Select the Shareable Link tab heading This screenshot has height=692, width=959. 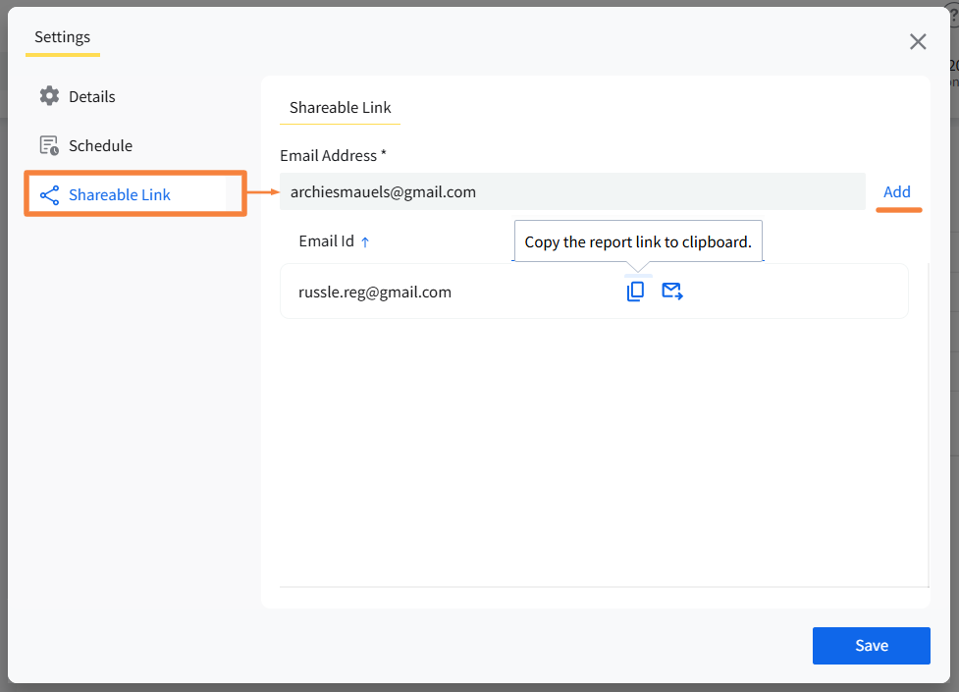point(341,108)
